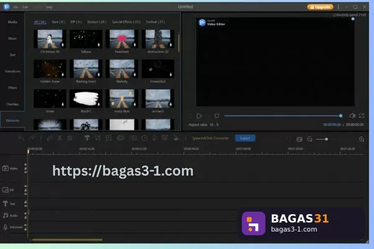Image resolution: width=374 pixels, height=249 pixels.
Task: Mute the Audio track
Action: point(26,214)
